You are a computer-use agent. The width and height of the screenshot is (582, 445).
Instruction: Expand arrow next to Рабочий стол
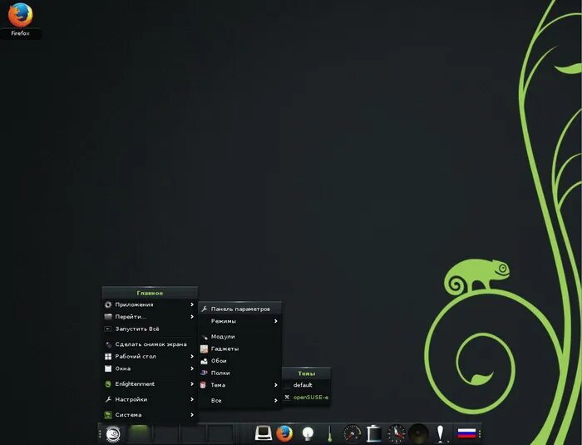[x=192, y=357]
